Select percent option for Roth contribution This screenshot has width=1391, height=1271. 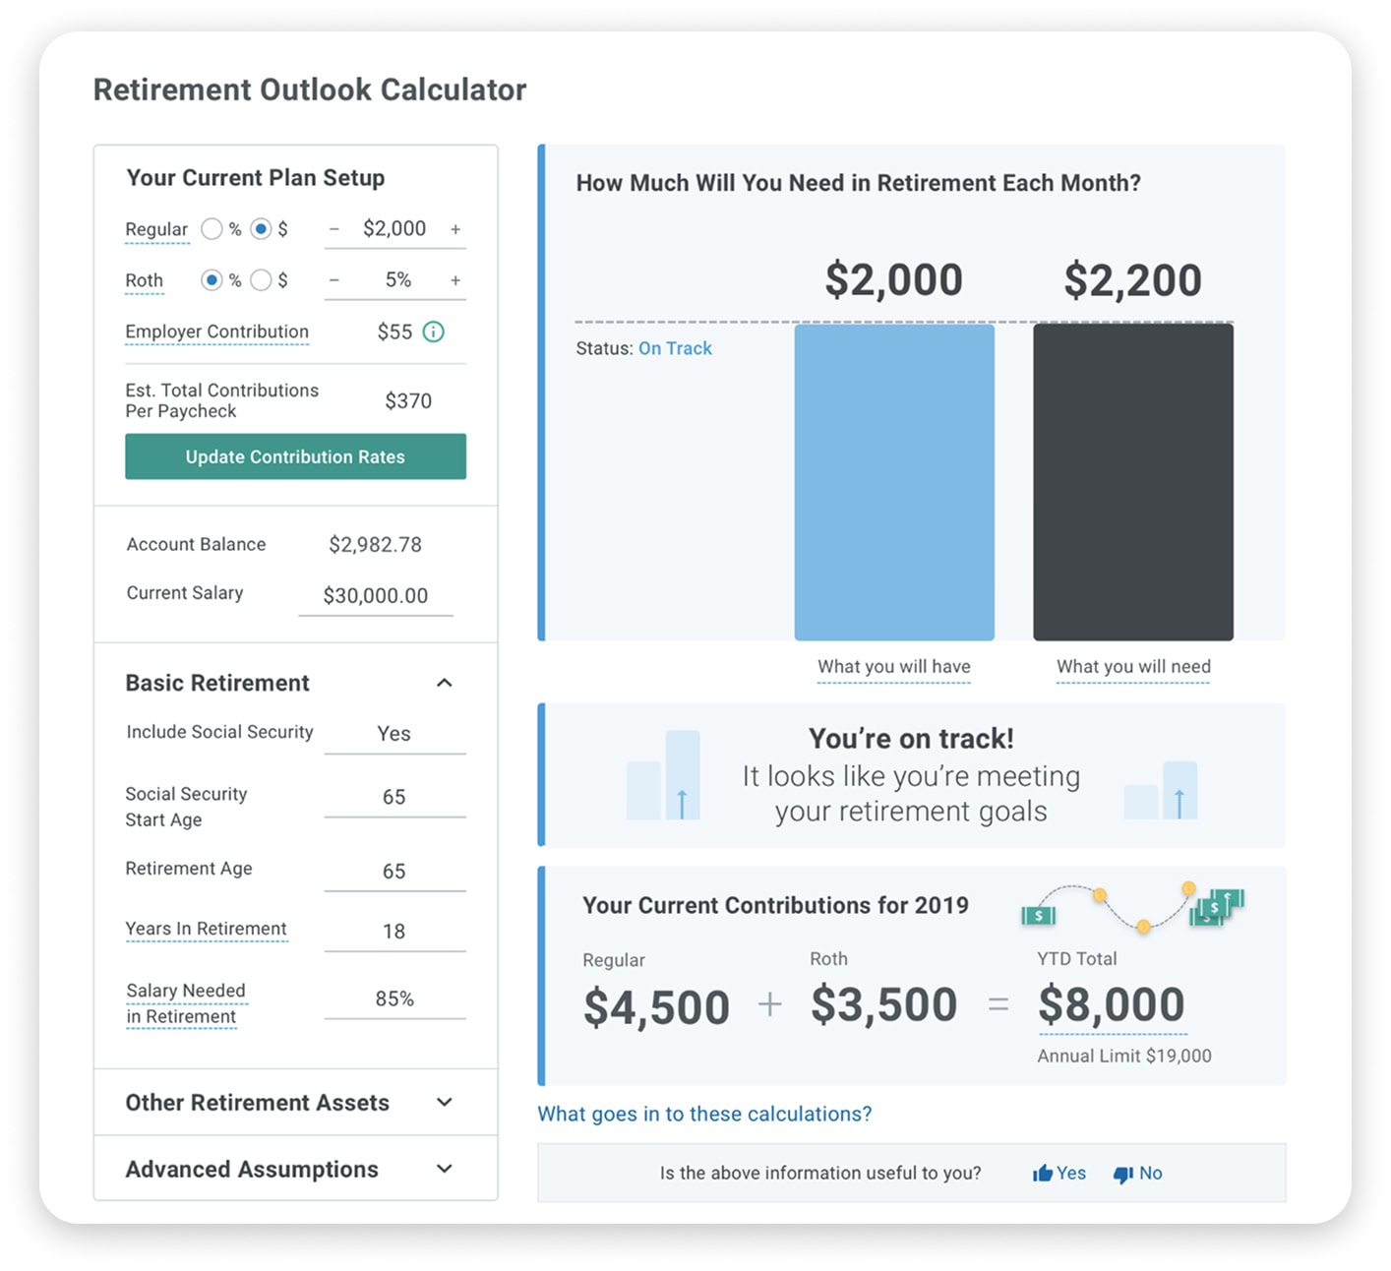[212, 280]
